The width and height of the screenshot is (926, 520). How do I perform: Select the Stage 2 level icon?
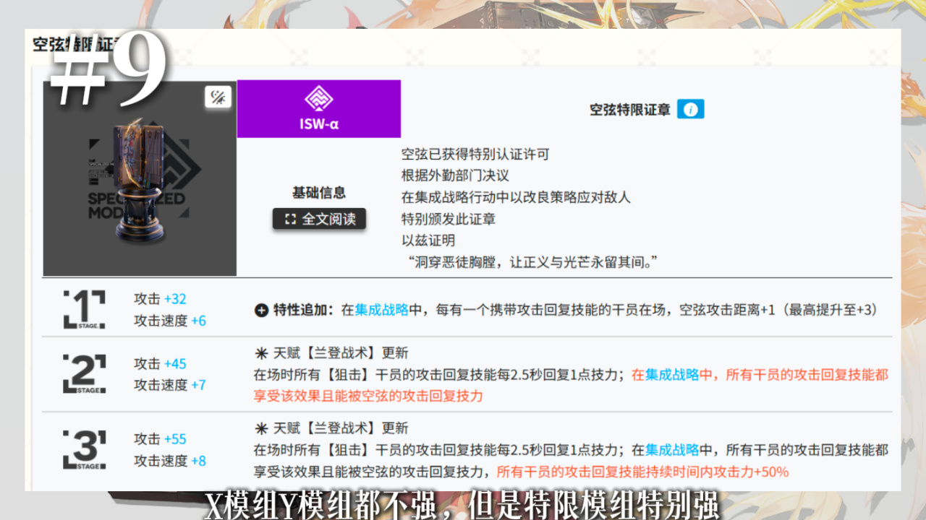tap(84, 374)
